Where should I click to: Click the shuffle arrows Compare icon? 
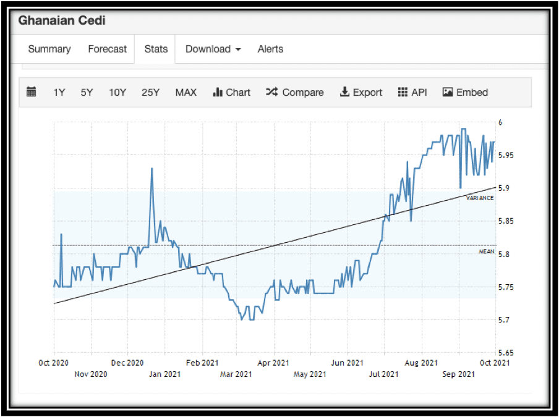coord(271,92)
